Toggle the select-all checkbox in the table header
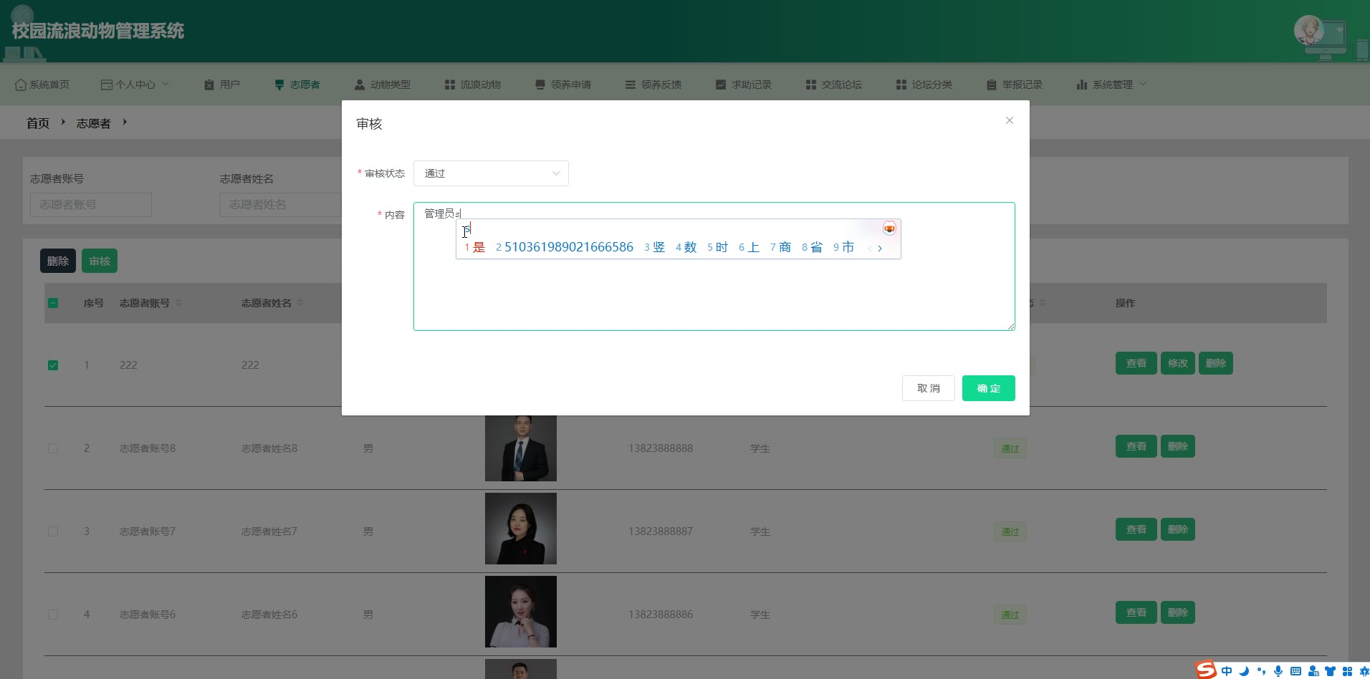 click(53, 303)
